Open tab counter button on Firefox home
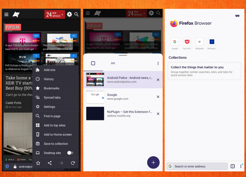The width and height of the screenshot is (246, 177). click(x=232, y=166)
